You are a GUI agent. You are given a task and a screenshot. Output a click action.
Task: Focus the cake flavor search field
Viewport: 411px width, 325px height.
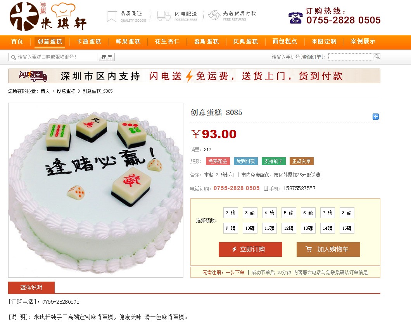coord(53,57)
